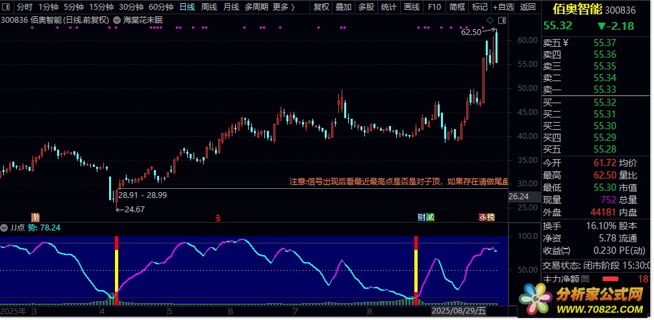Click the 返回 back button
The image size is (654, 320).
[x=528, y=7]
